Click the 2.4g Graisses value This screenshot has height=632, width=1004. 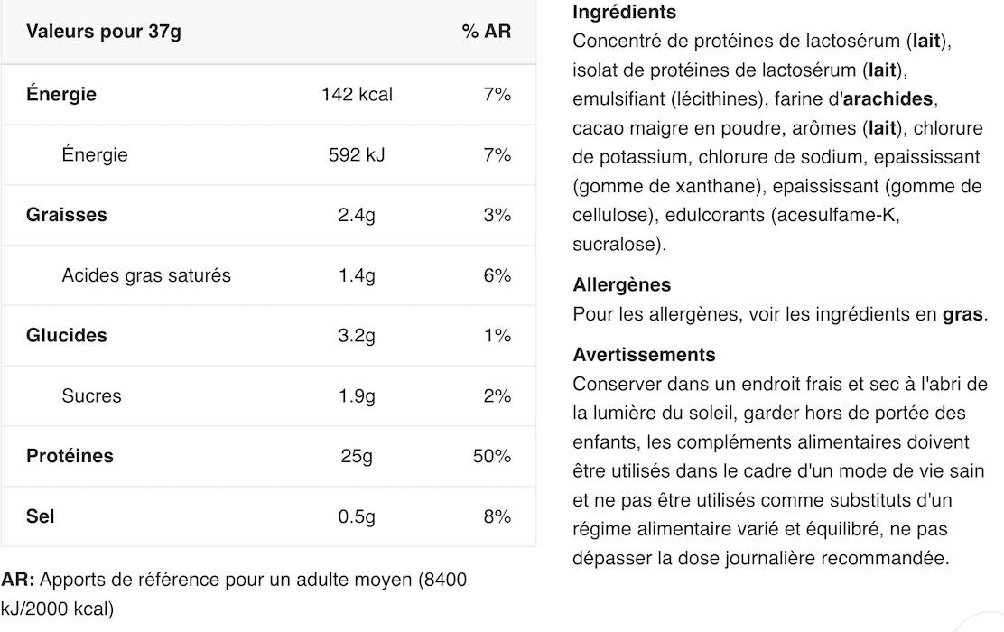(x=357, y=215)
